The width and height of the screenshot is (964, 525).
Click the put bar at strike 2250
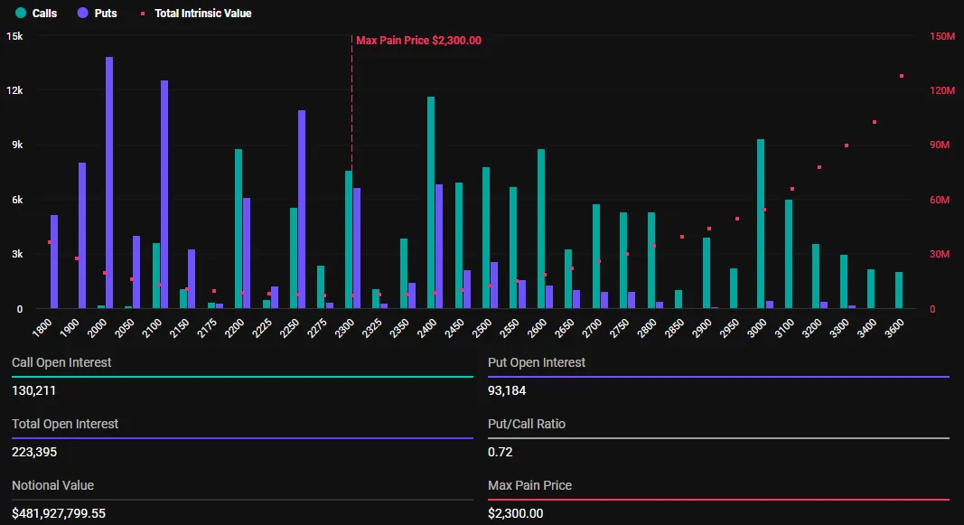click(x=302, y=208)
